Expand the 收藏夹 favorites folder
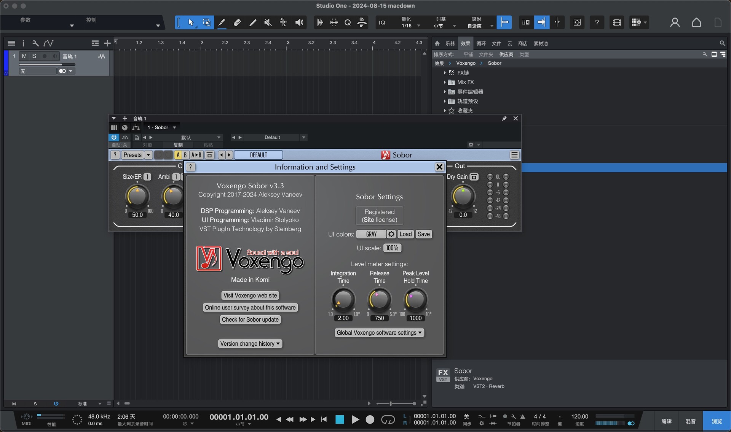The height and width of the screenshot is (432, 731). (445, 111)
